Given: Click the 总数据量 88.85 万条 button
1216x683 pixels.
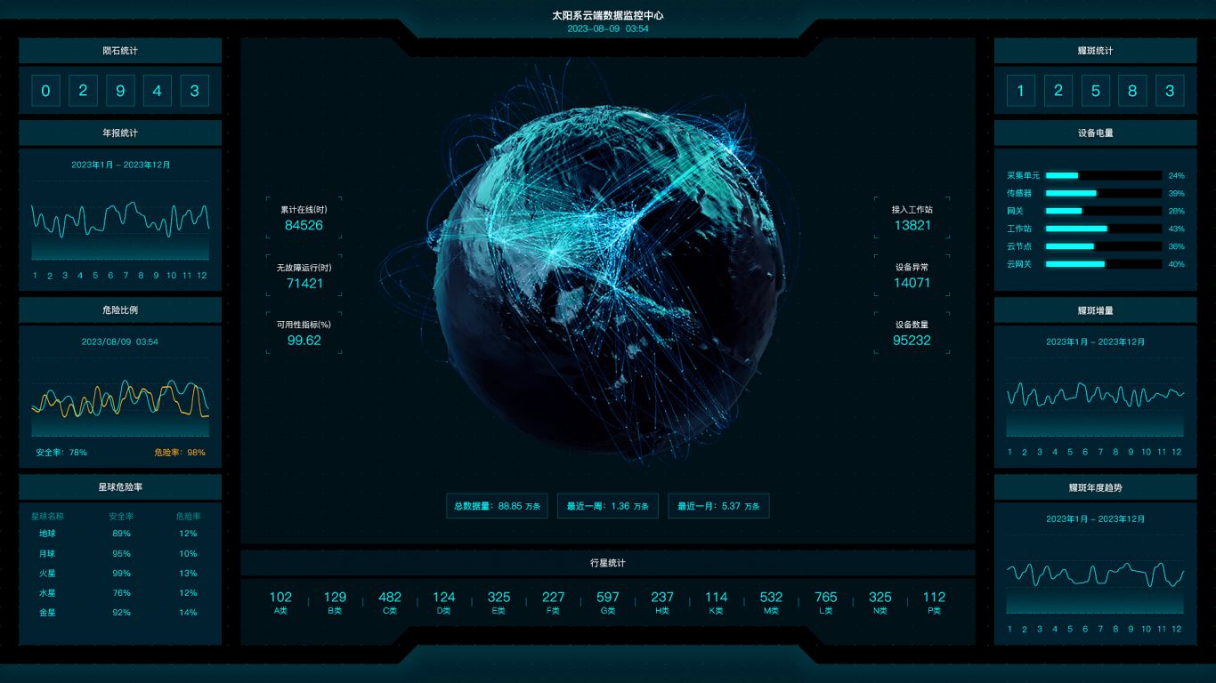Looking at the screenshot, I should [x=497, y=506].
